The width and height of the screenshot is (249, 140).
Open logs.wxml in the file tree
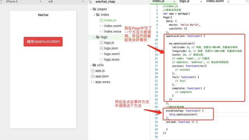pos(112,54)
